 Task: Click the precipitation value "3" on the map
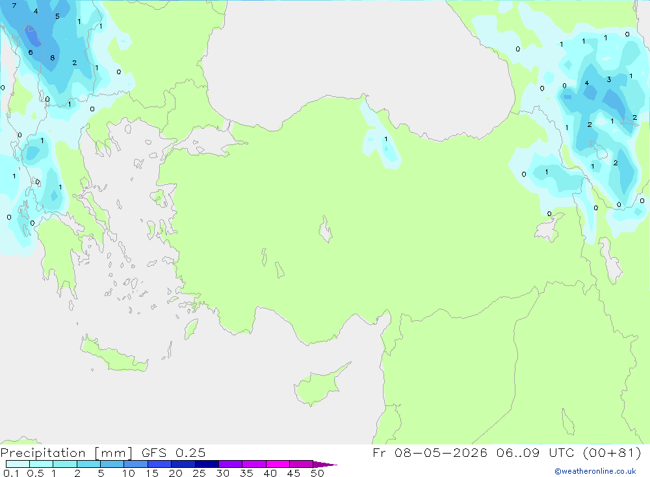[609, 79]
